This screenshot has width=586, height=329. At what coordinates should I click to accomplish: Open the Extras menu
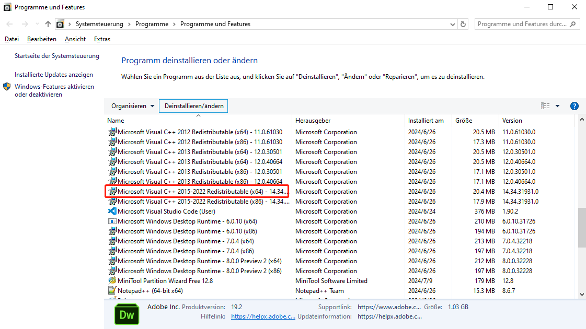(x=102, y=39)
